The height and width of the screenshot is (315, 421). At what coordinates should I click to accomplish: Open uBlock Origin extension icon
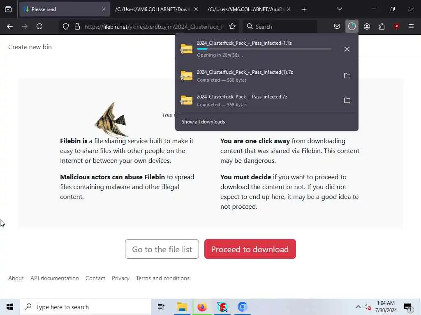(396, 26)
